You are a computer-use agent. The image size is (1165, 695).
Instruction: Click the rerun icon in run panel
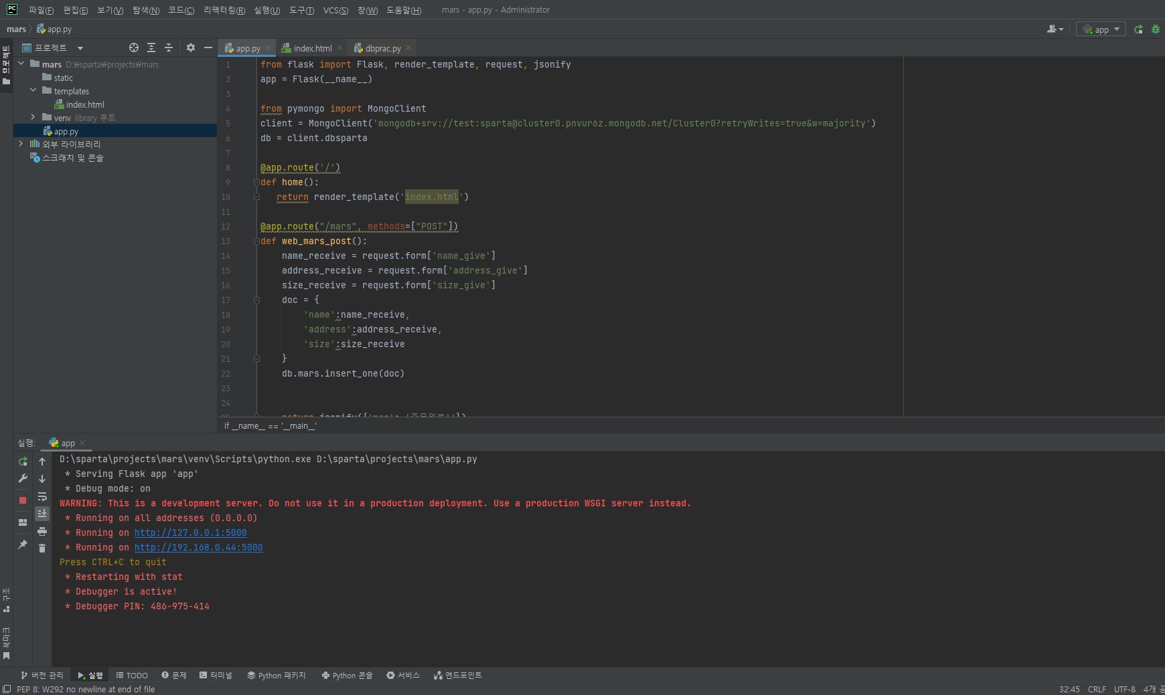(x=23, y=462)
